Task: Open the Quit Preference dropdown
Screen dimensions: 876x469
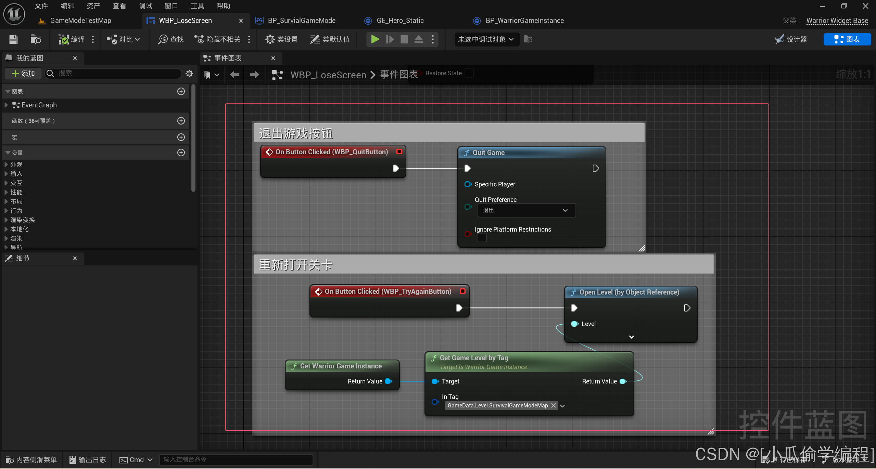Action: pyautogui.click(x=526, y=210)
